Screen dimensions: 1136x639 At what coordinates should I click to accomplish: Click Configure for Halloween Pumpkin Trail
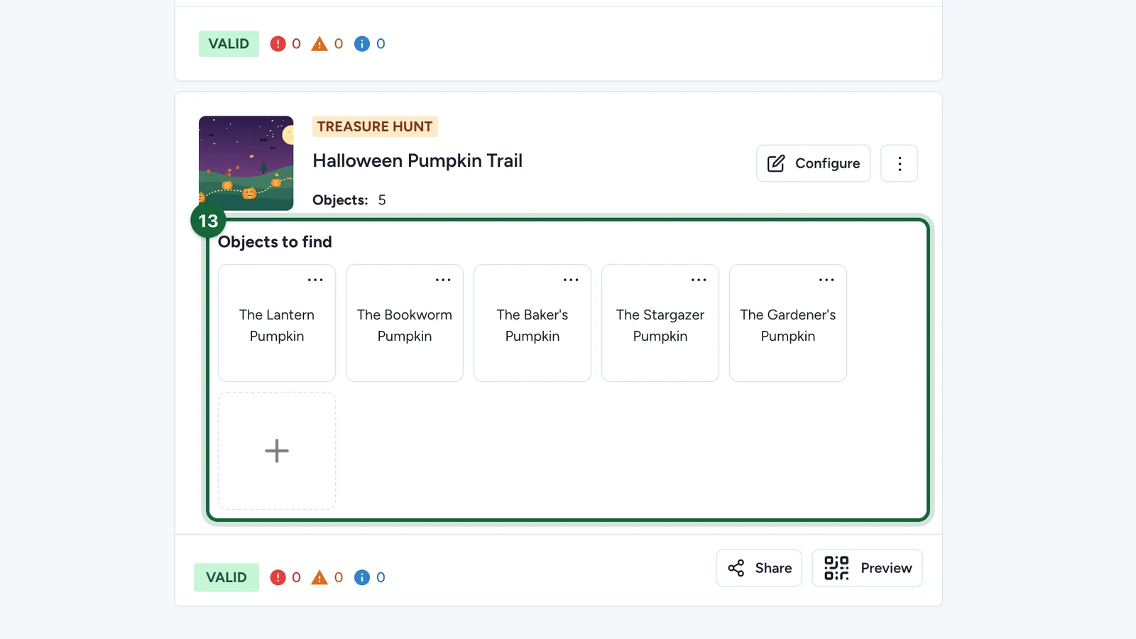click(813, 163)
